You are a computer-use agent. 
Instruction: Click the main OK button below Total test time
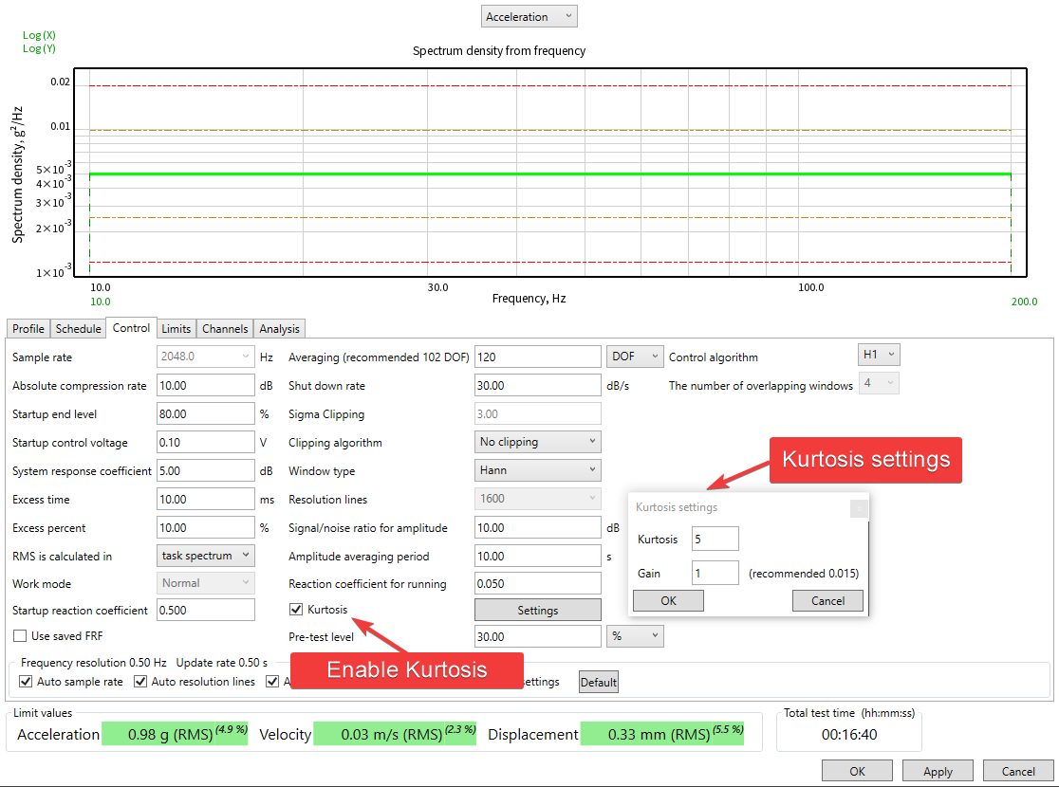[x=857, y=771]
